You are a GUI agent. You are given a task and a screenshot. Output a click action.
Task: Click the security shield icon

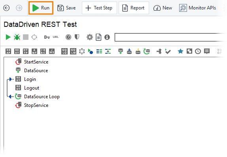(x=77, y=37)
